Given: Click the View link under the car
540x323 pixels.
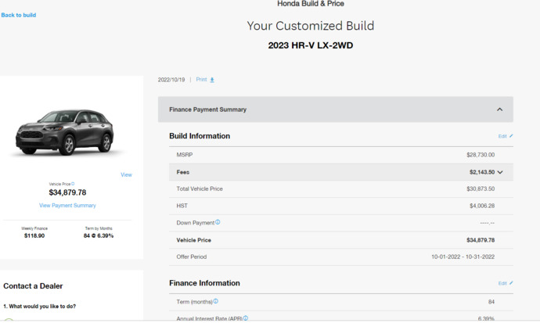Looking at the screenshot, I should tap(126, 174).
